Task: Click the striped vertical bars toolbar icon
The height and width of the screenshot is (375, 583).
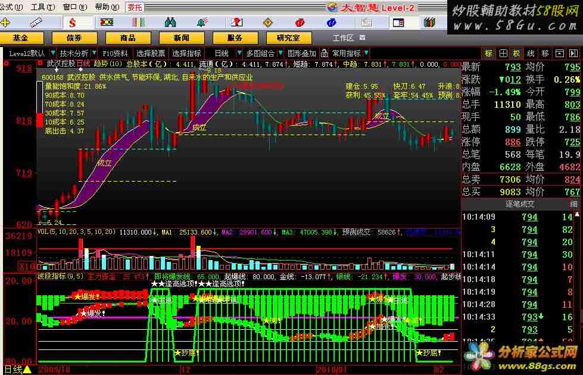Action: point(138,23)
